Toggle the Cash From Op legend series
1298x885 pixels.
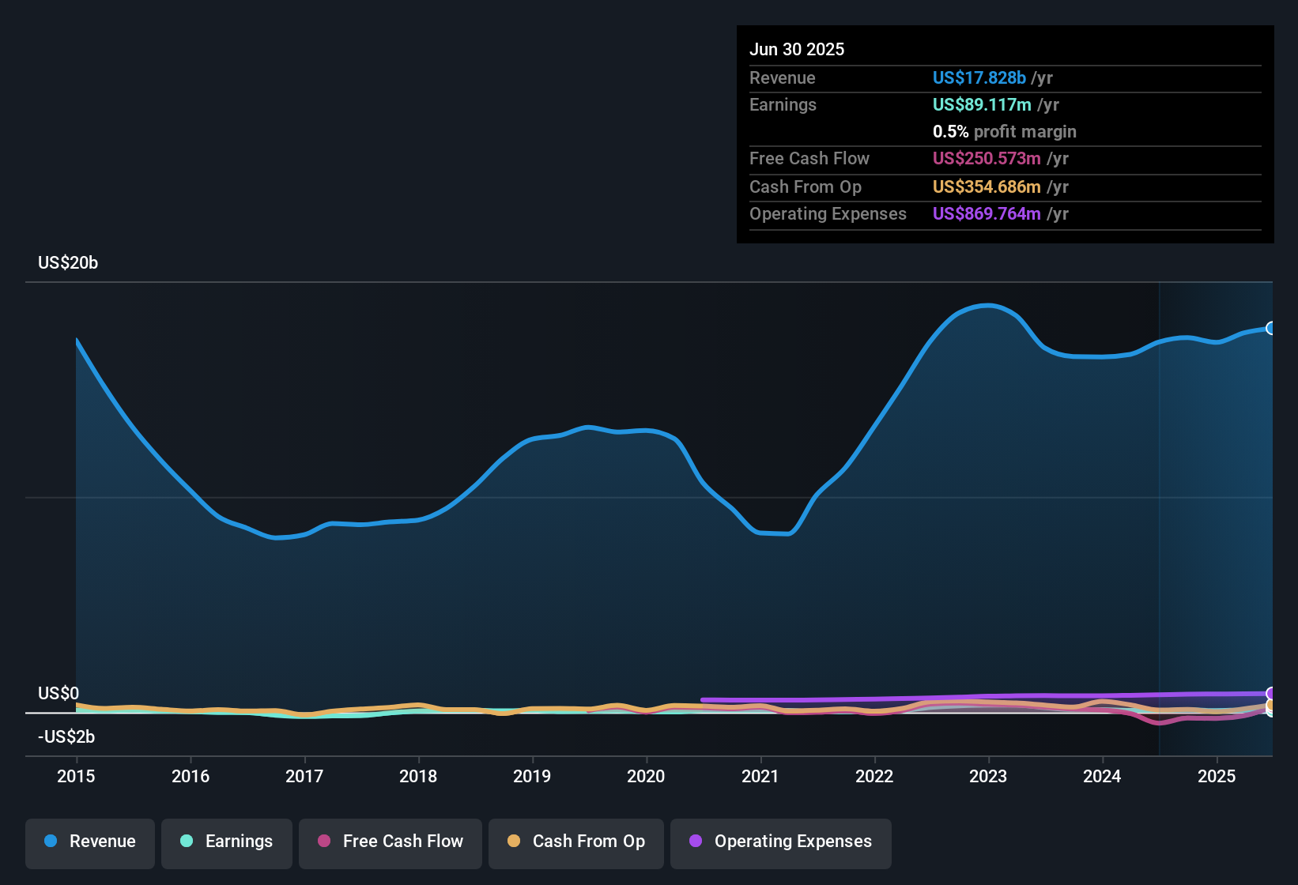[576, 842]
